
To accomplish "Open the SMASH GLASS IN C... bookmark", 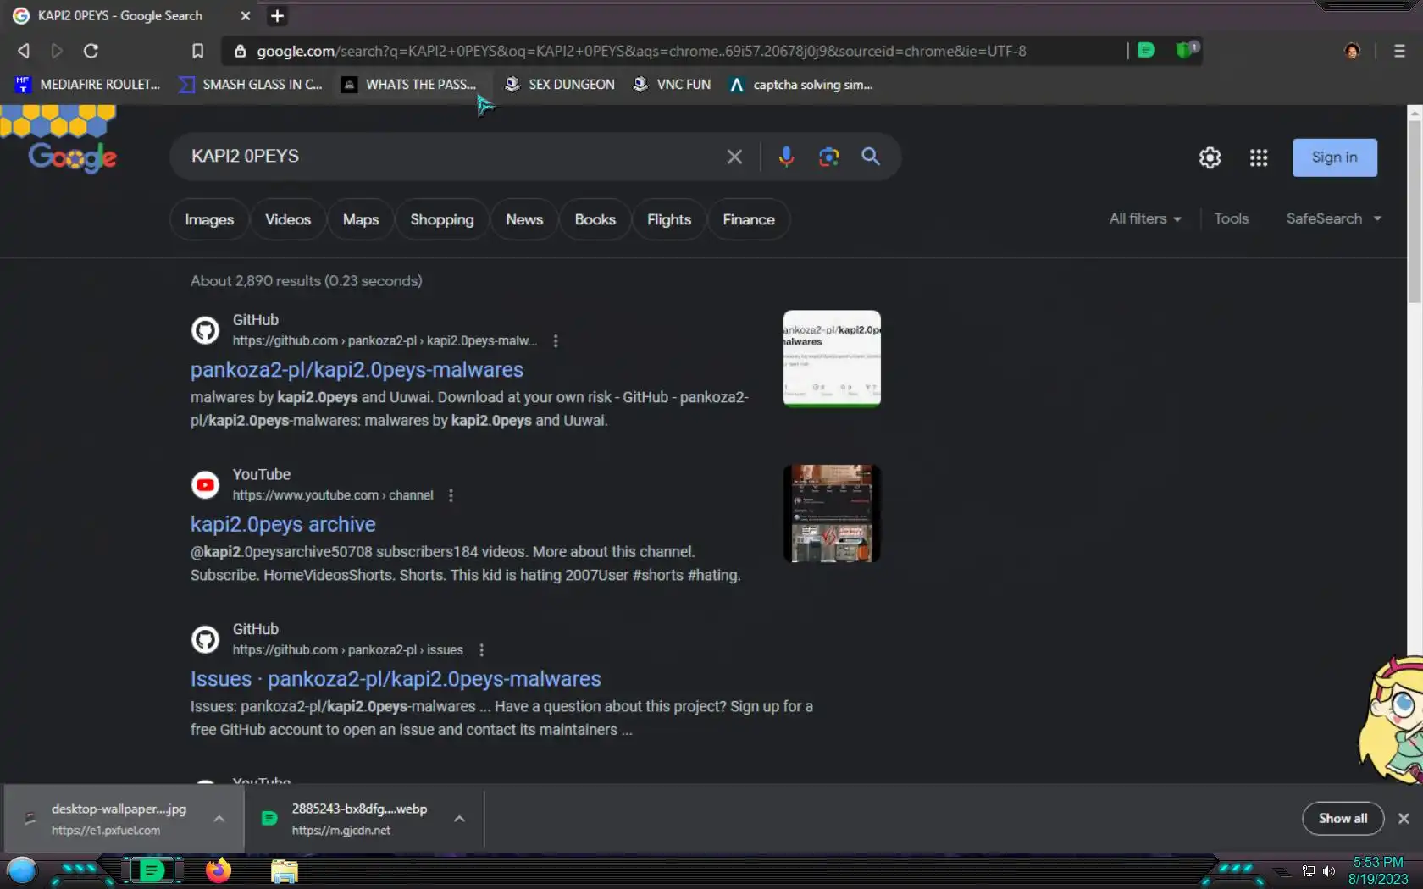I will [x=250, y=85].
